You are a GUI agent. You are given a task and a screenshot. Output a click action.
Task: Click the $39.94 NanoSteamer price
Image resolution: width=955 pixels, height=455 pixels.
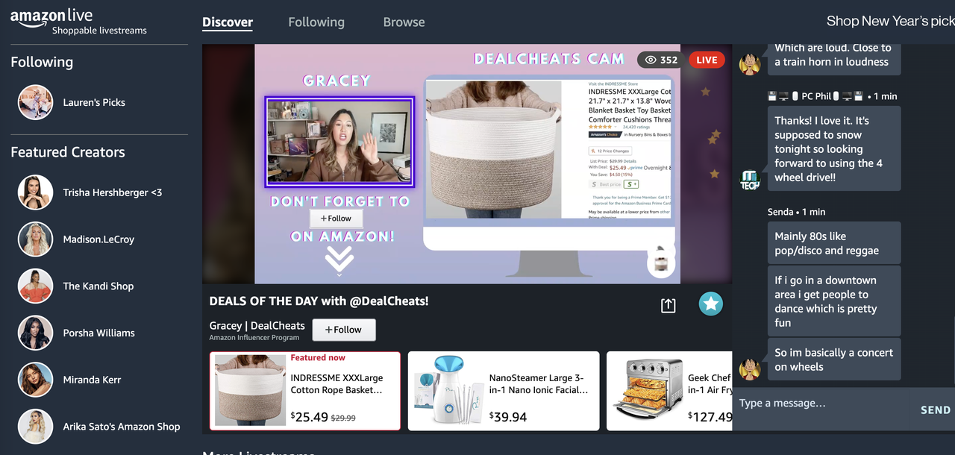pyautogui.click(x=508, y=417)
